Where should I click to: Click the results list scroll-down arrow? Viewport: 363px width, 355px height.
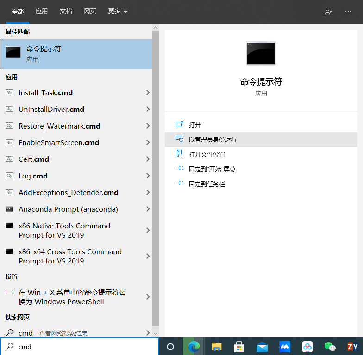tap(156, 334)
